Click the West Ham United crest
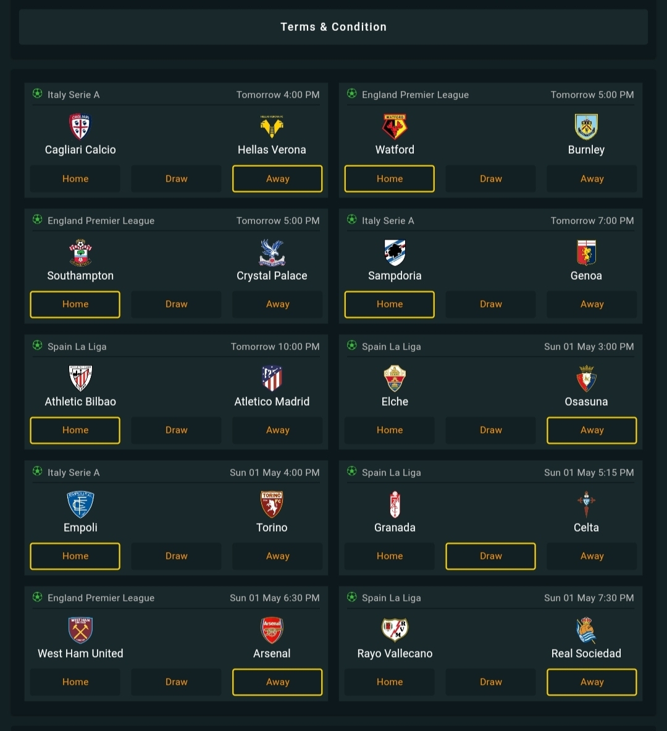Screen dimensions: 667x731 pos(80,630)
